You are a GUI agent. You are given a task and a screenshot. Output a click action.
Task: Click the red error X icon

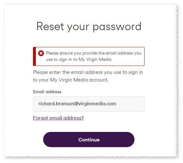pyautogui.click(x=41, y=53)
